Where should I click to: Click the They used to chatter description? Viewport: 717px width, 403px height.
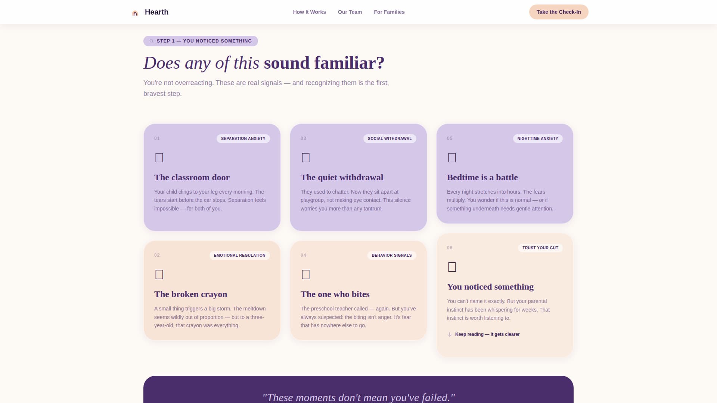pos(356,200)
